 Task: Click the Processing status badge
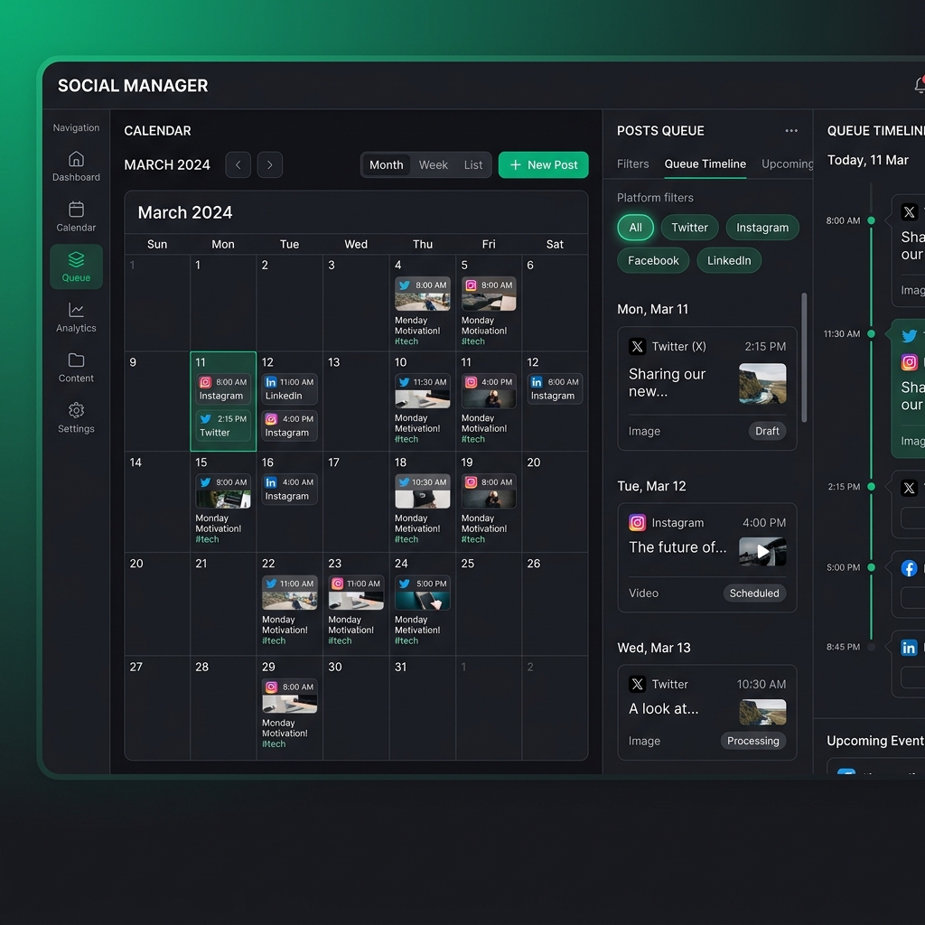pyautogui.click(x=752, y=741)
